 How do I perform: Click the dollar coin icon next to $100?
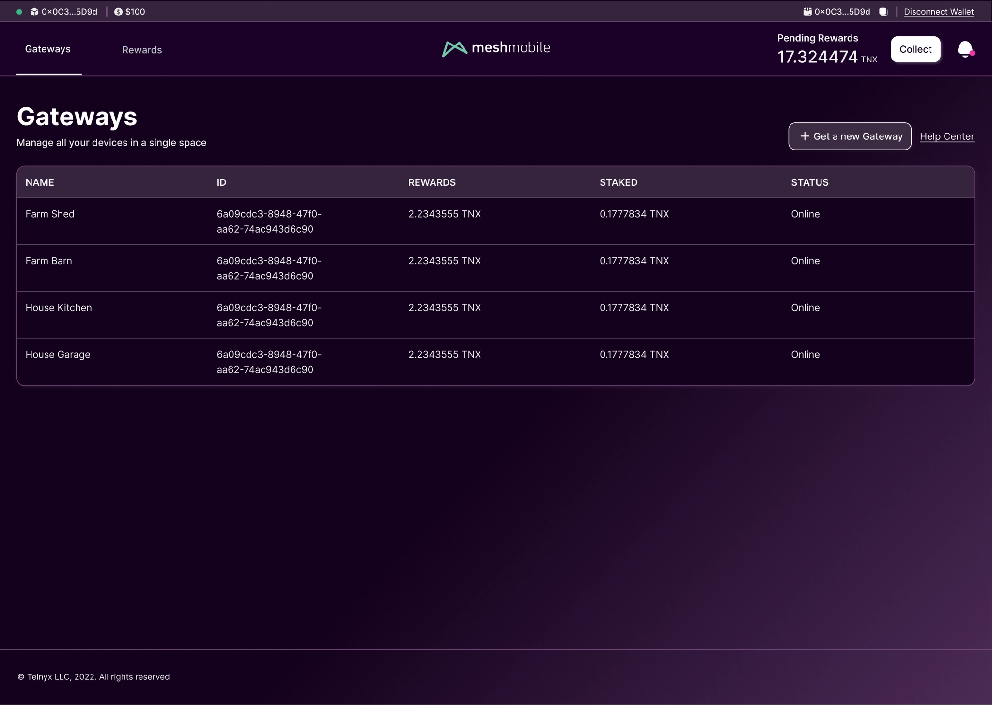coord(118,12)
